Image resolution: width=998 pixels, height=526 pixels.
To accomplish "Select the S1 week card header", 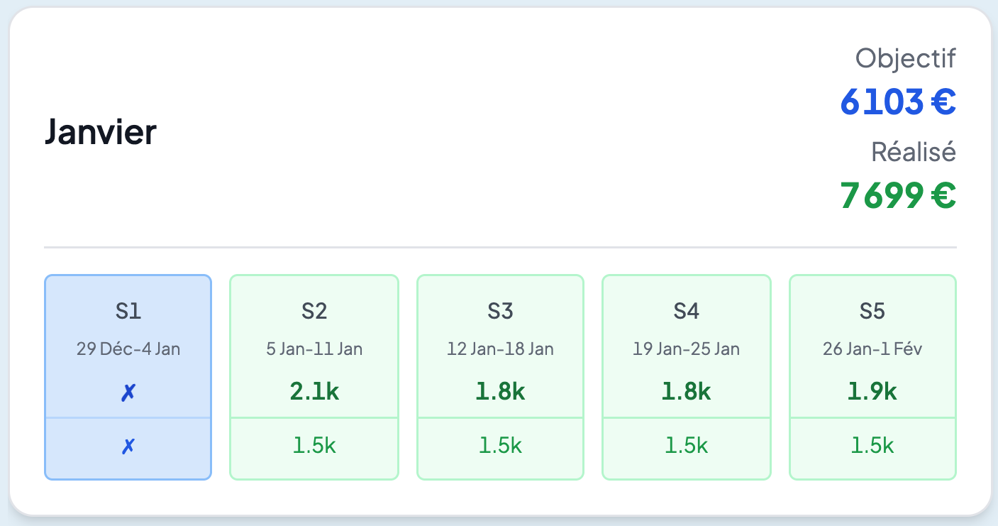I will [128, 311].
